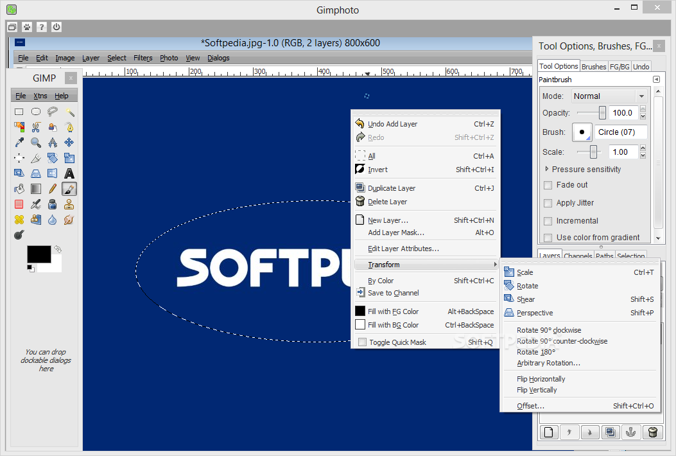Enable Use color from gradient
Image resolution: width=676 pixels, height=456 pixels.
[x=548, y=238]
